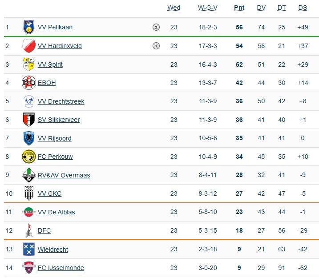
Task: Sort table by Wed column header
Action: pos(174,8)
